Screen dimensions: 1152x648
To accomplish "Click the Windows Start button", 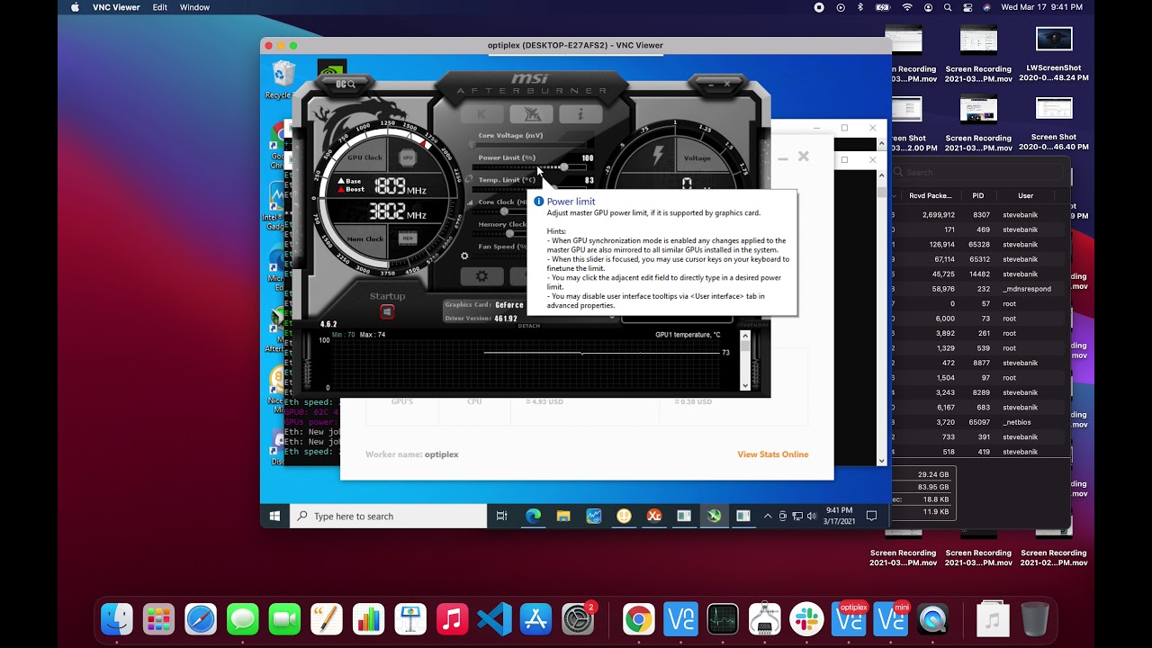I will 274,516.
